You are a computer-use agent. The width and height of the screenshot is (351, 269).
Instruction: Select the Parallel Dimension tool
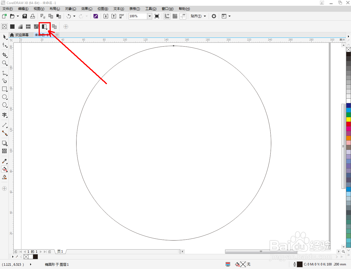click(5, 125)
